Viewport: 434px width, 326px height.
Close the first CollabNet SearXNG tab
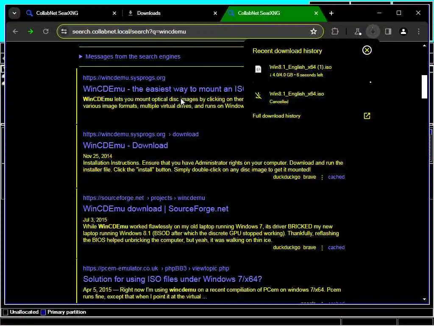(x=114, y=13)
